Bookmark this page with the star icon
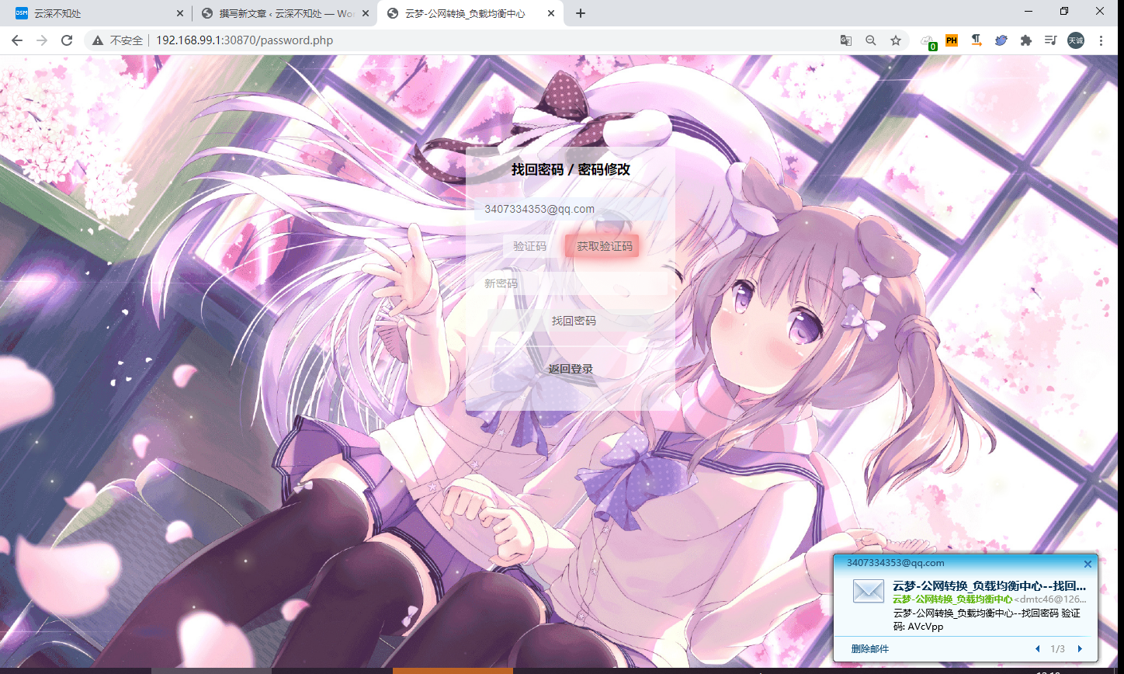 coord(896,40)
